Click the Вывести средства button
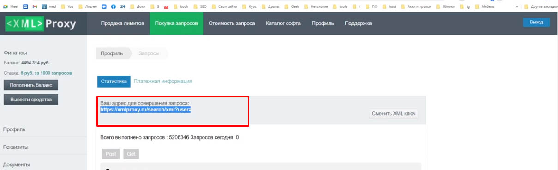The width and height of the screenshot is (558, 170). pyautogui.click(x=31, y=99)
